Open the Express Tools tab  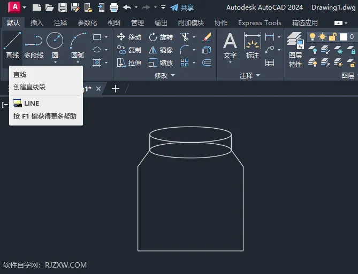(260, 22)
